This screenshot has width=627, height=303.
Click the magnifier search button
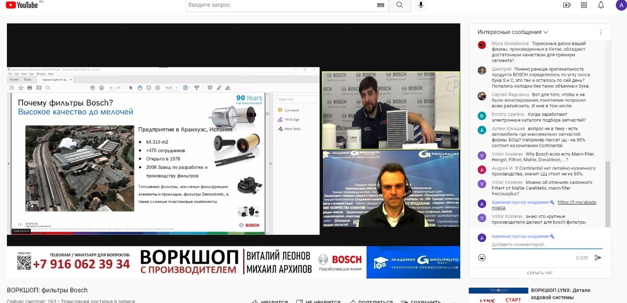click(x=400, y=5)
